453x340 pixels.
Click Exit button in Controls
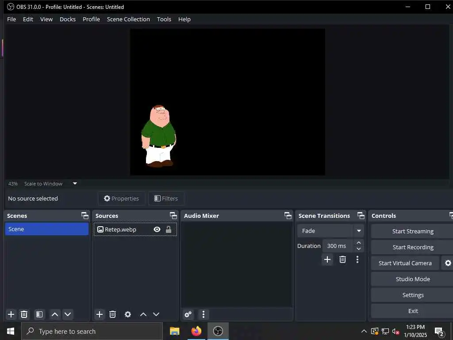tap(412, 311)
